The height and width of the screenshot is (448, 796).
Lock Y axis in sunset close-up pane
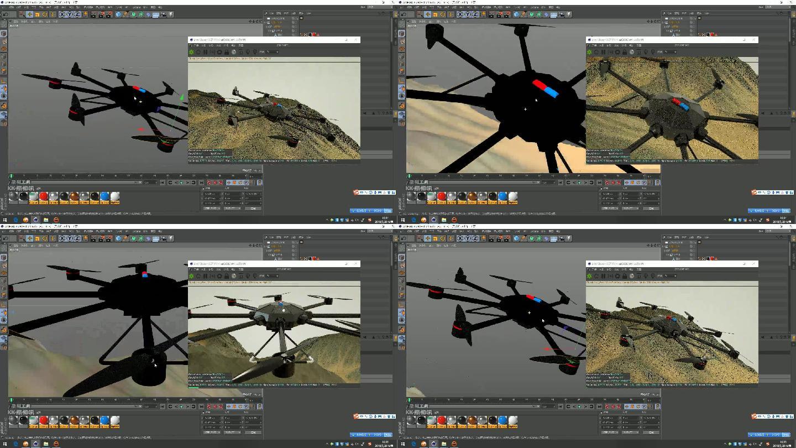tap(468, 14)
